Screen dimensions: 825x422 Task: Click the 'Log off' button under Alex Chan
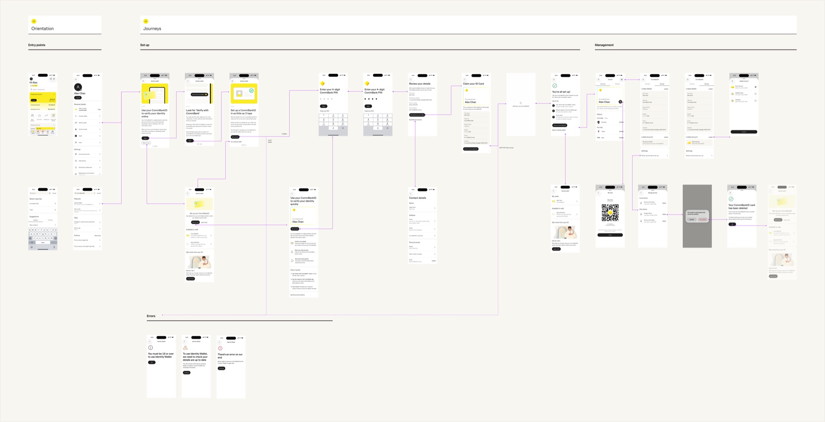coord(78,98)
